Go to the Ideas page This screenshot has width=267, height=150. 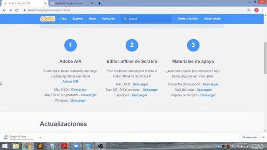(x=93, y=18)
